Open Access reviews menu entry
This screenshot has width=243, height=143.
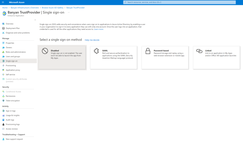[12, 129]
